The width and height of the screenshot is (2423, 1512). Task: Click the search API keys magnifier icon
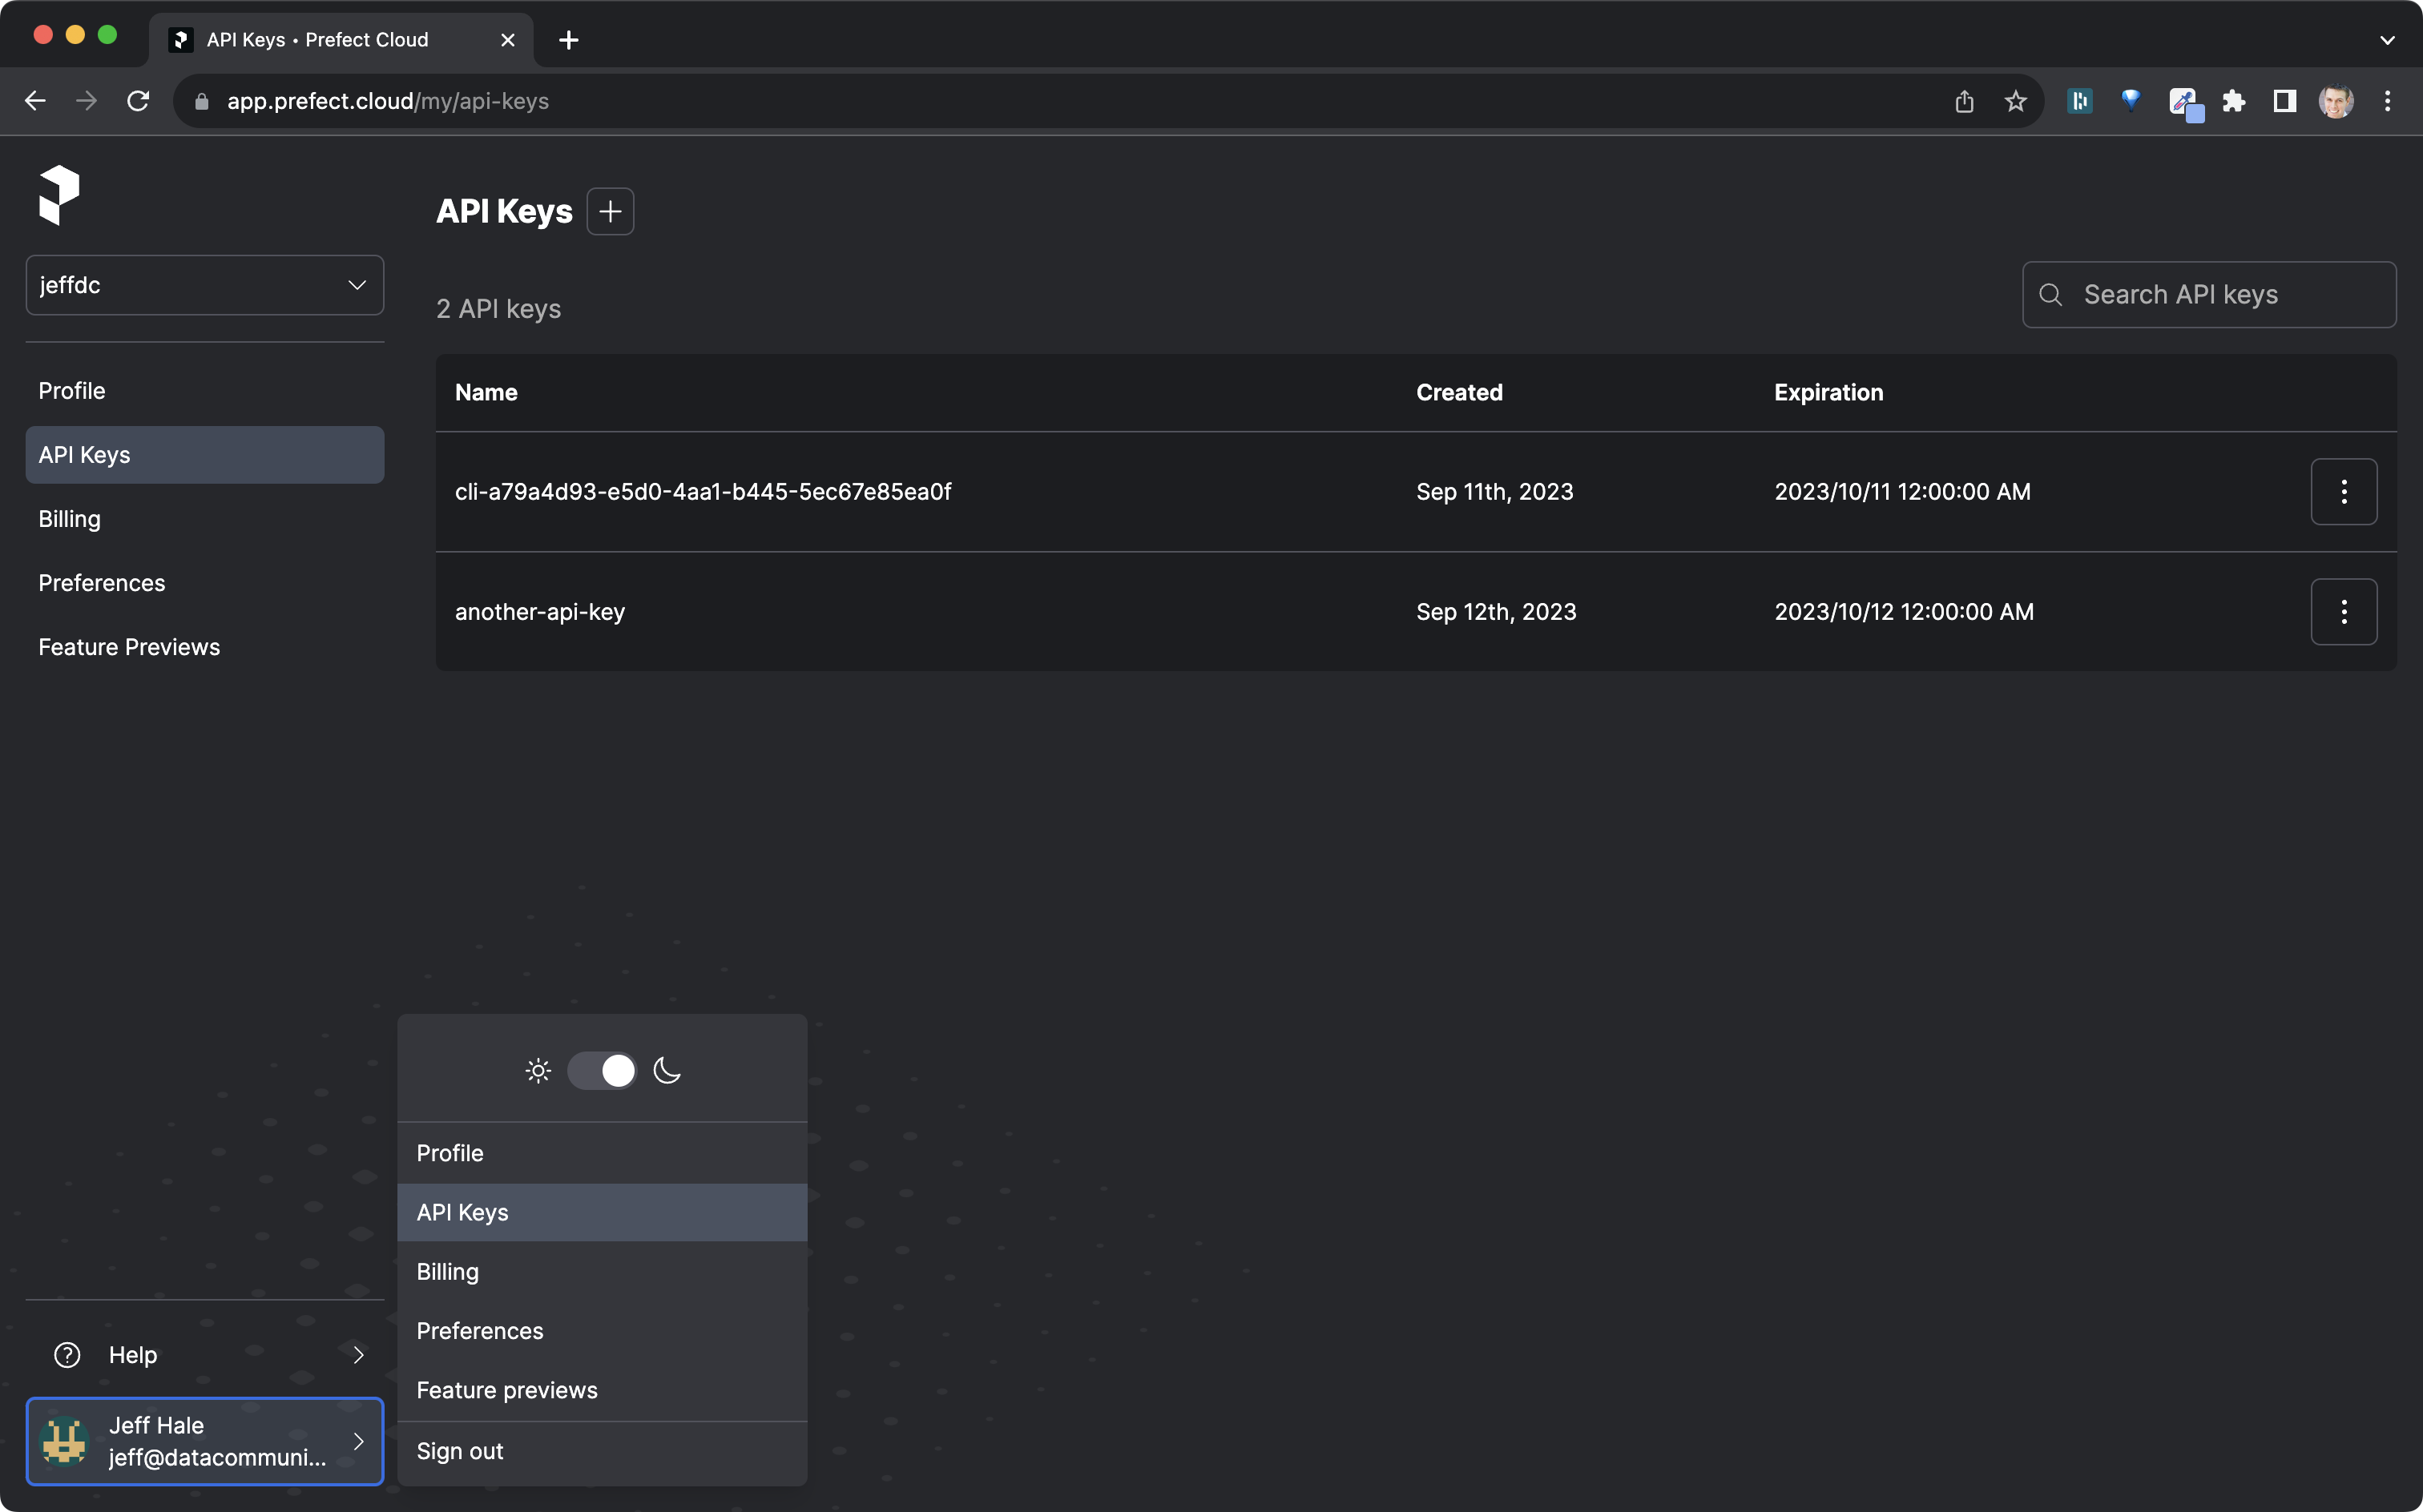[x=2050, y=292]
